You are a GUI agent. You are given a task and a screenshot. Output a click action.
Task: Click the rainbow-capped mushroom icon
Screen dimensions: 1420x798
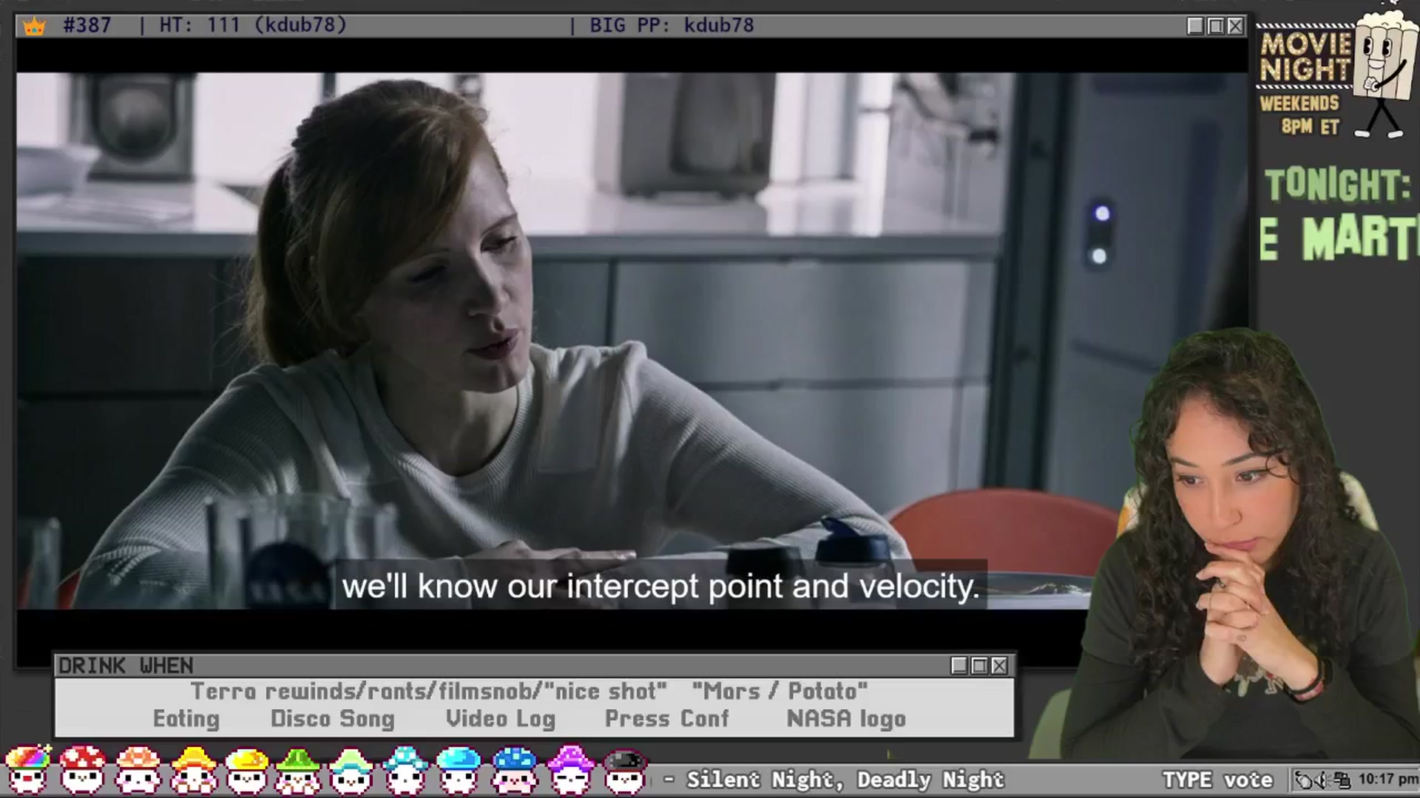(27, 770)
